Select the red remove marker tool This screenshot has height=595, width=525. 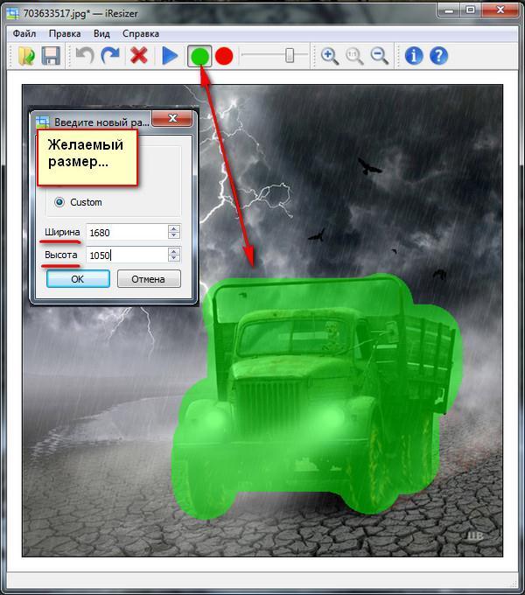225,56
